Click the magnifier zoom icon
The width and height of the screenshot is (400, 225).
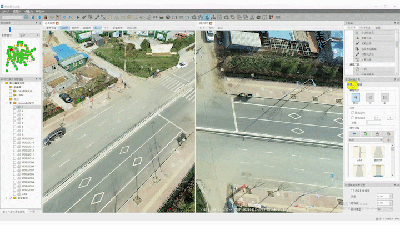[65, 17]
